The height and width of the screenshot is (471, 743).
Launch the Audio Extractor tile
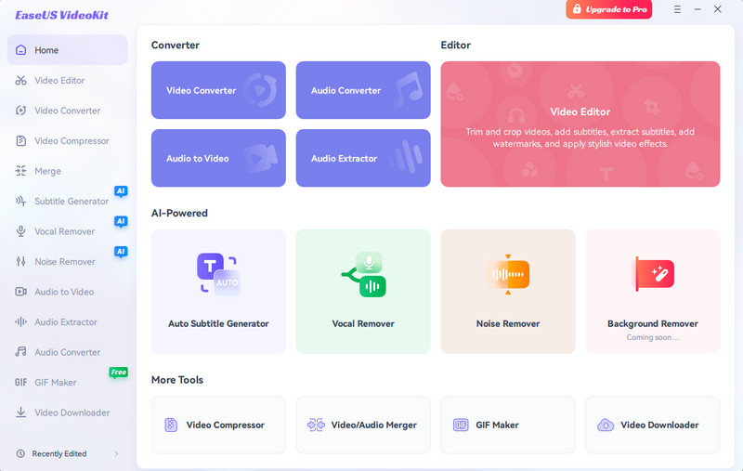363,158
